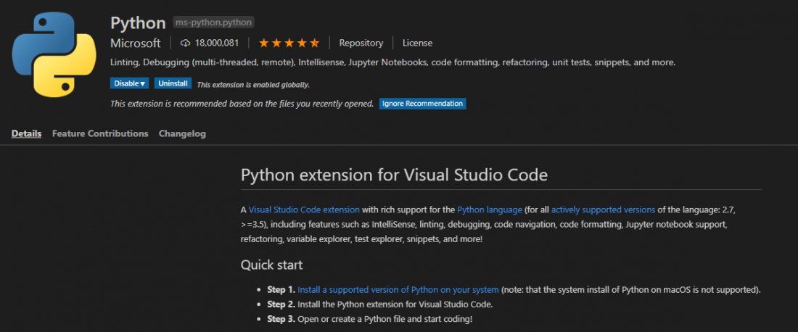Click the 'Step 3.' list item
798x332 pixels.
(370, 319)
